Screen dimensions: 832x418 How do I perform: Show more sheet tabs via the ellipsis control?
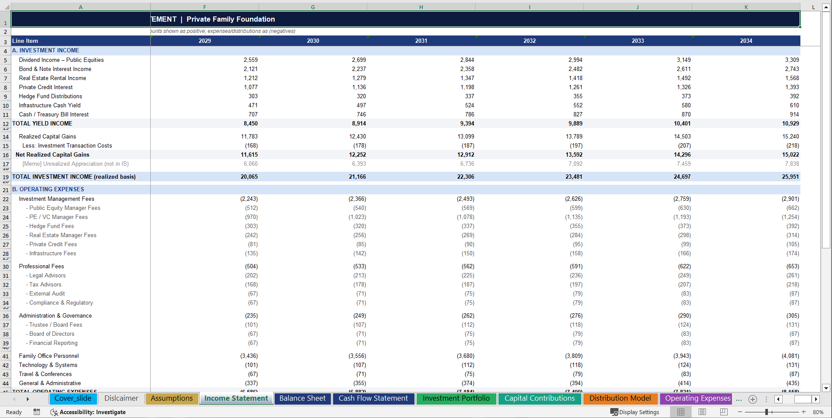tap(739, 399)
